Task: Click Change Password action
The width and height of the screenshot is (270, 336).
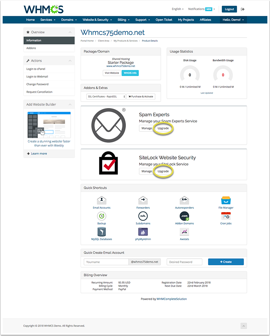Action: [x=49, y=84]
